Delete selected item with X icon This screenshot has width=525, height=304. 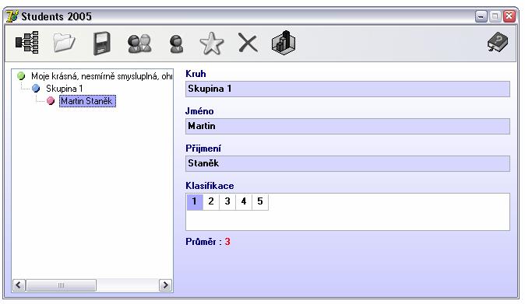coord(248,43)
